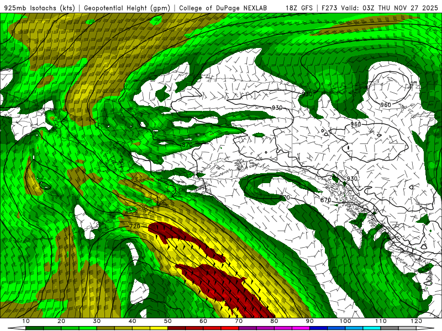Click the dark gray legend swatch starting at 110

pyautogui.click(x=390, y=328)
